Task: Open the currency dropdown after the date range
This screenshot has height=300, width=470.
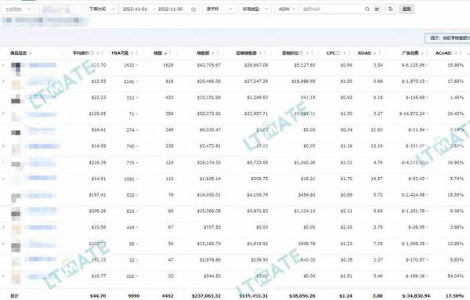Action: click(219, 9)
